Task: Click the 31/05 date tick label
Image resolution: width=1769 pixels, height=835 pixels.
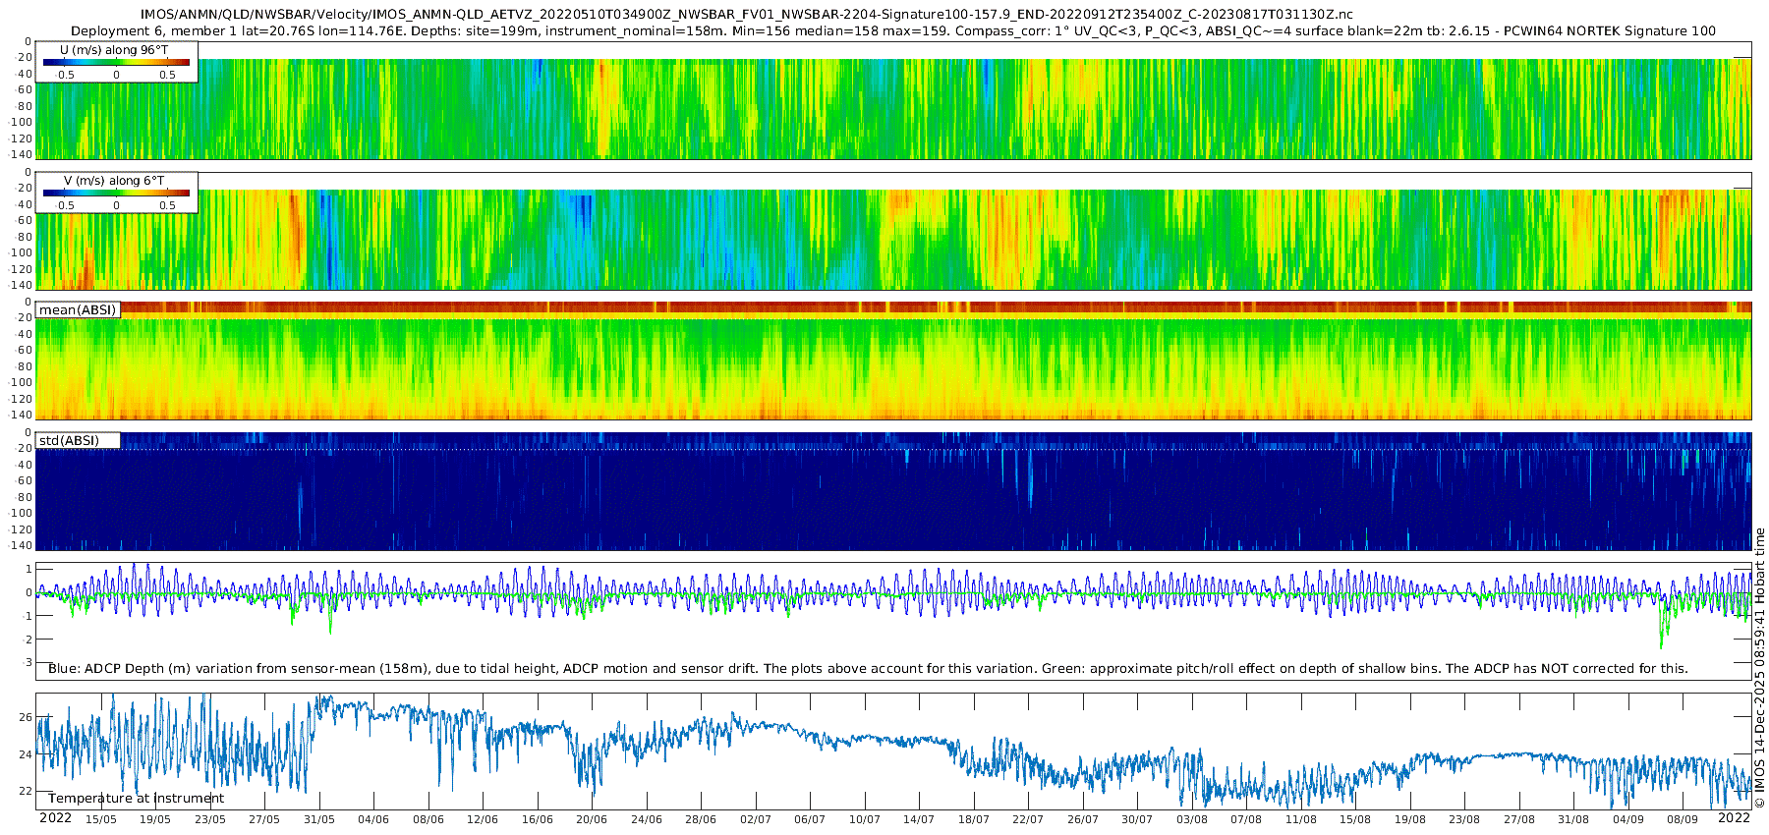Action: click(318, 819)
